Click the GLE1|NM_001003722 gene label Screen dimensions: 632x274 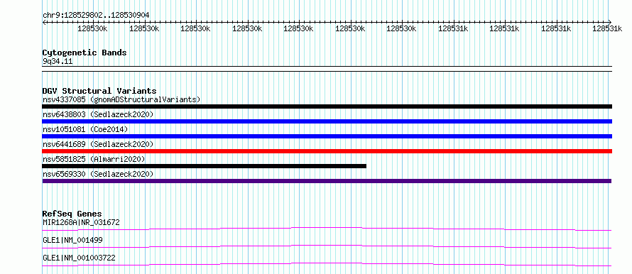pyautogui.click(x=79, y=258)
